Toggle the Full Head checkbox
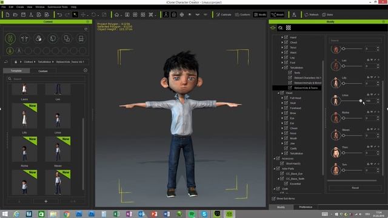The width and height of the screenshot is (388, 218). [x=286, y=98]
